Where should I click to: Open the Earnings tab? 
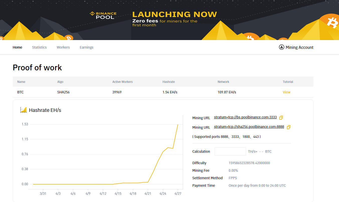pyautogui.click(x=86, y=47)
